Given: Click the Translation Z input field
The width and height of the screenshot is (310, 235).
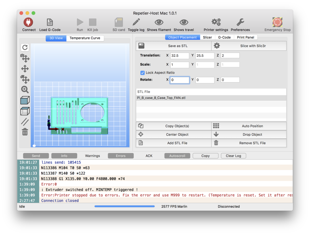Looking at the screenshot, I should [230, 55].
